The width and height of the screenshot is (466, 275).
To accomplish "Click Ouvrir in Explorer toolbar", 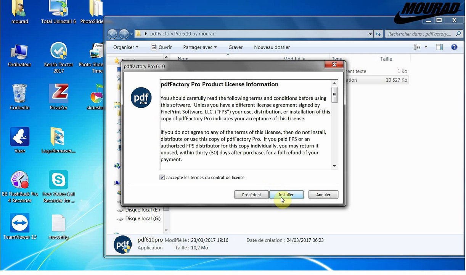I will 161,47.
